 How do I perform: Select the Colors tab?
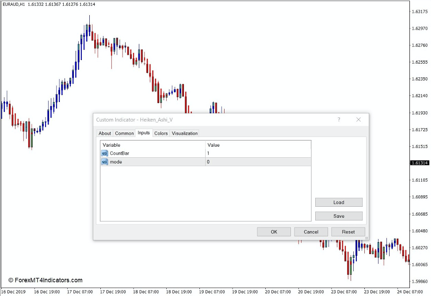point(161,133)
